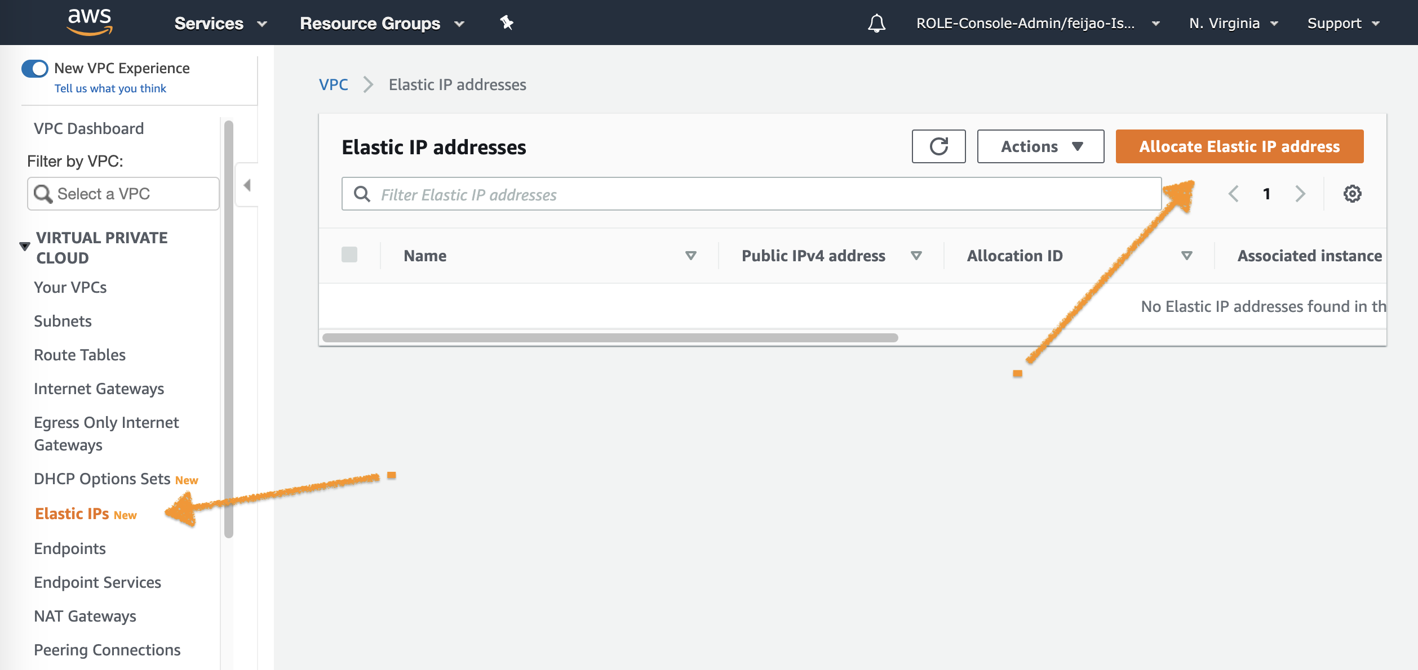Click the search icon in filter box
This screenshot has width=1418, height=670.
tap(362, 194)
